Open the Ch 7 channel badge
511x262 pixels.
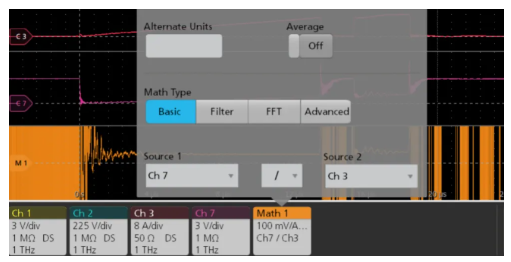coord(220,231)
